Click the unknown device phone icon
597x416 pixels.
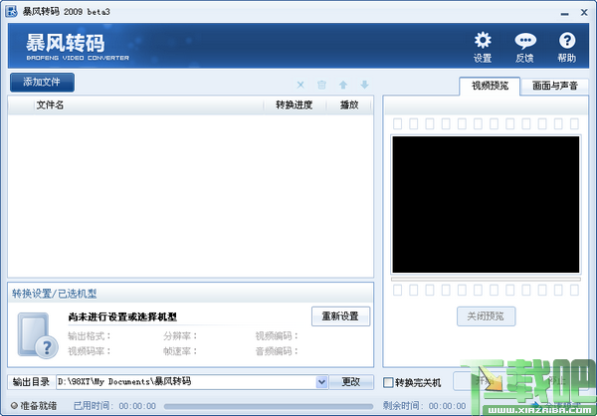point(38,335)
